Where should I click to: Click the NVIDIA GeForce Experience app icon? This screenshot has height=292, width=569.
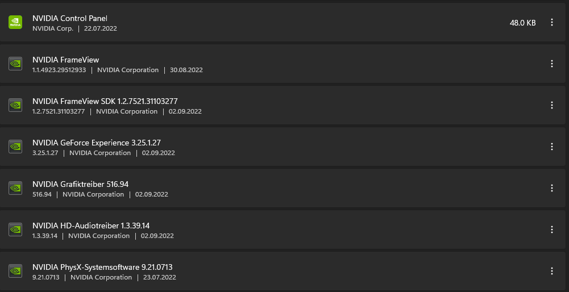pyautogui.click(x=15, y=147)
